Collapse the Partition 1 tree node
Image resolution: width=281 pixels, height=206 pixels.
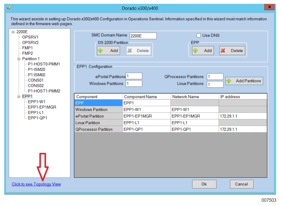(x=19, y=59)
